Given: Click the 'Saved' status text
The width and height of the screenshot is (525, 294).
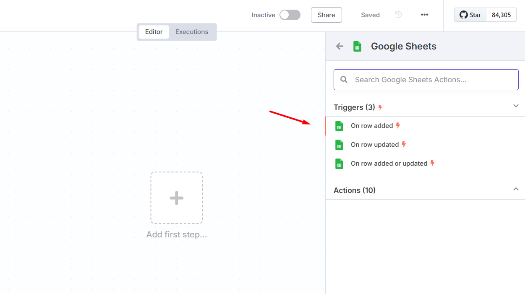Looking at the screenshot, I should click(370, 15).
